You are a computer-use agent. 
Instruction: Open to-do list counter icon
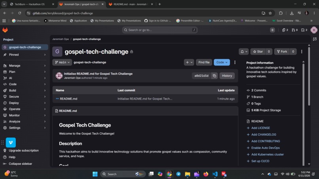point(304,30)
